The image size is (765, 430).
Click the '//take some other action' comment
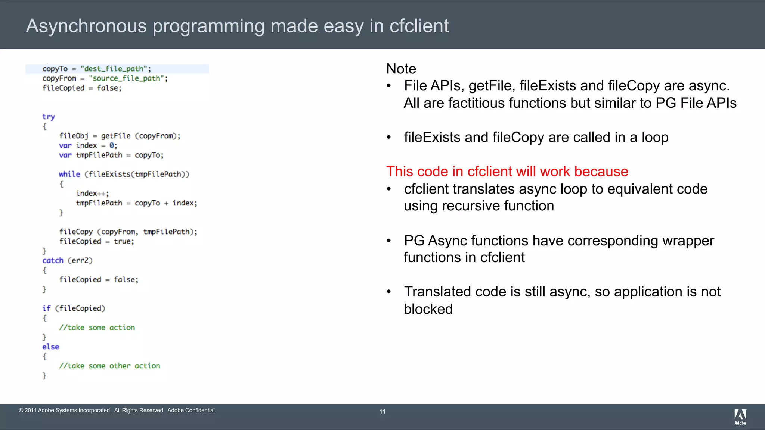(109, 366)
